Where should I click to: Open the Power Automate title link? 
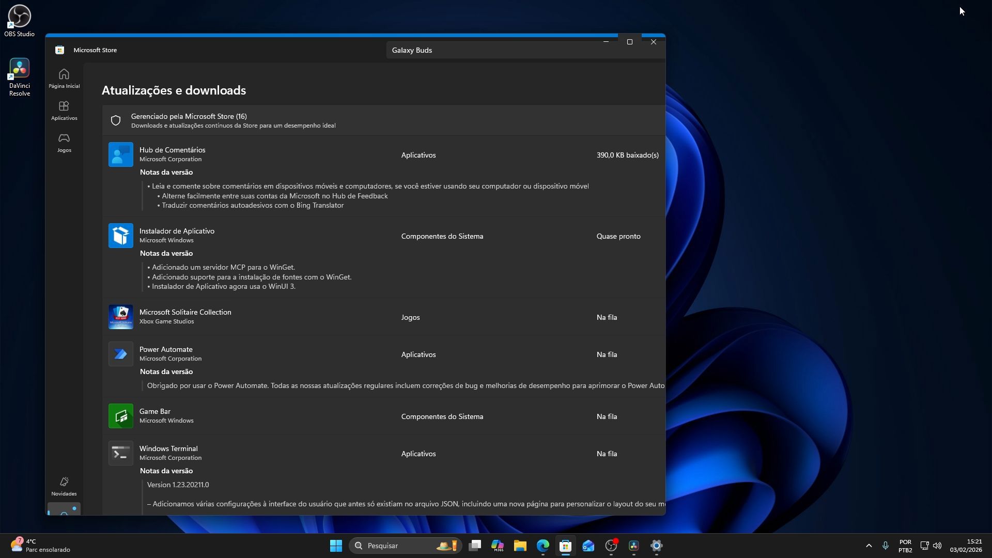coord(165,349)
